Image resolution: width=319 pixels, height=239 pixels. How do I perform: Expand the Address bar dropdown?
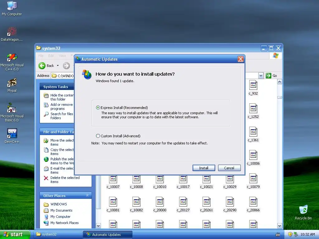[261, 76]
